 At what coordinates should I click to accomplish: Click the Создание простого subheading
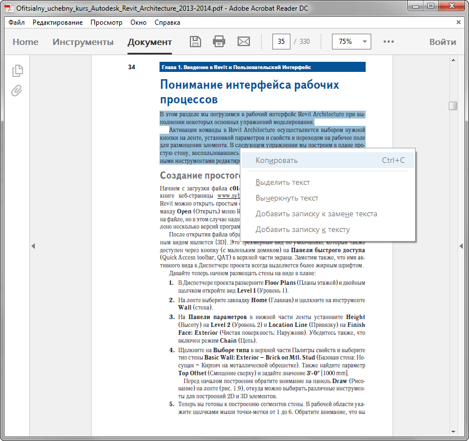pyautogui.click(x=200, y=175)
